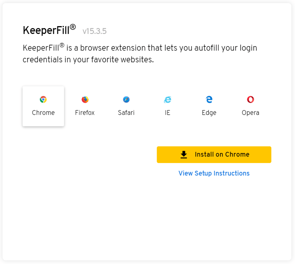The image size is (295, 264).
Task: Choose the red Opera logo icon
Action: [x=250, y=99]
